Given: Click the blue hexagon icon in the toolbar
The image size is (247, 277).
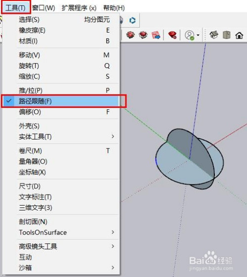Looking at the screenshot, I should 132,21.
